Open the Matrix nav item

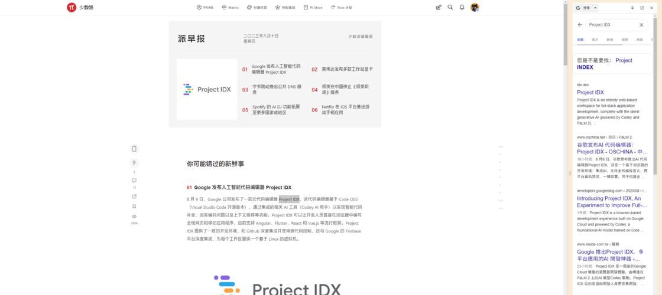[230, 8]
